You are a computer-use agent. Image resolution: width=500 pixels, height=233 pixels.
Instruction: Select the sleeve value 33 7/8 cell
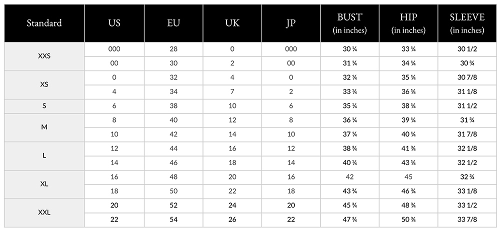point(467,219)
